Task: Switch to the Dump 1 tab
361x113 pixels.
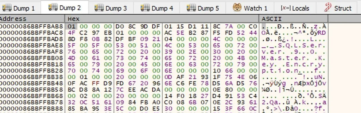Action: tap(18, 8)
